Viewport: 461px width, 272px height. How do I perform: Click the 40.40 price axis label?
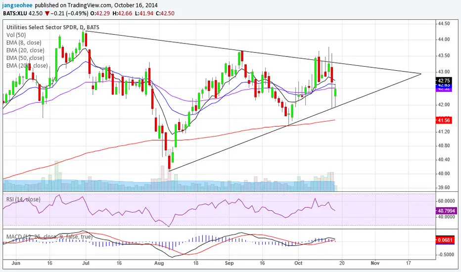(x=444, y=160)
